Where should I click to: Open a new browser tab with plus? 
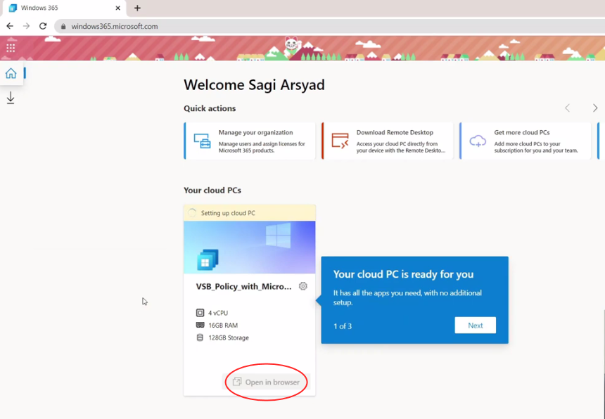pos(137,8)
